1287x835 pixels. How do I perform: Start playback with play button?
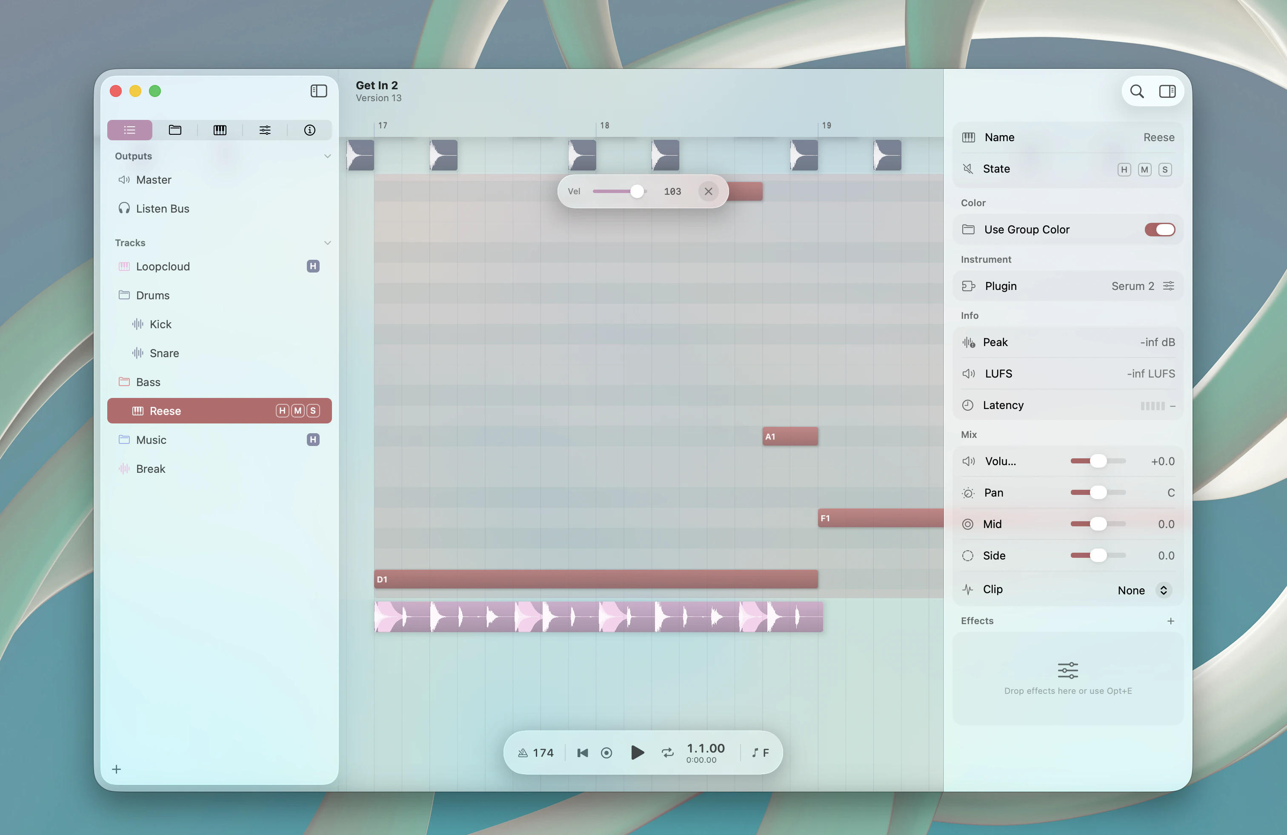point(638,753)
